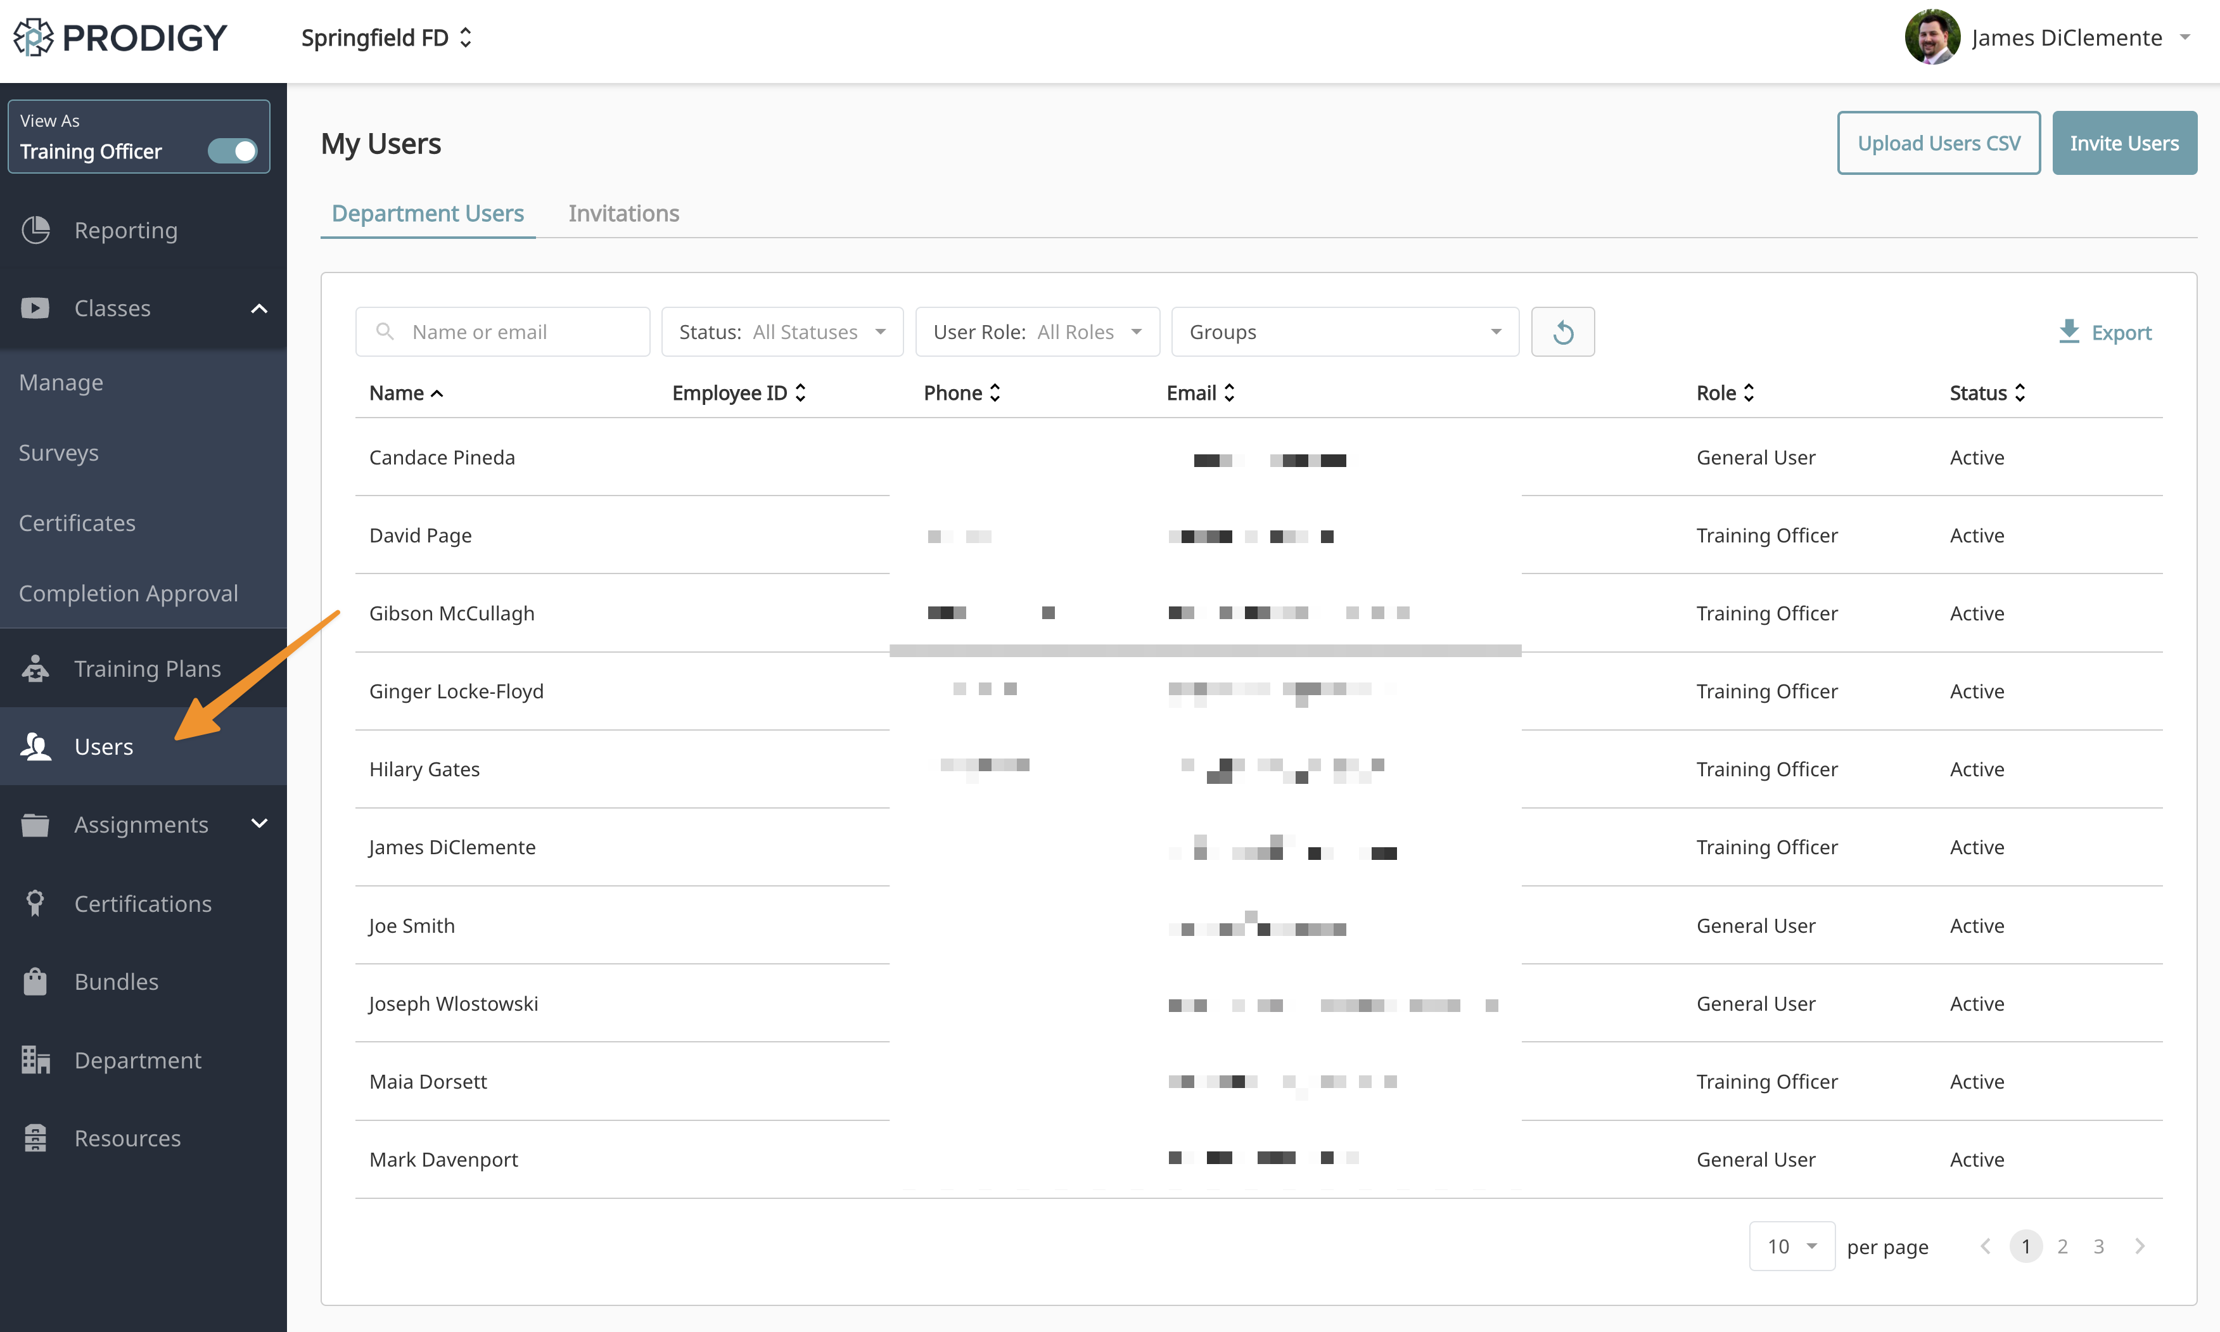Click inside the Name or email search field
Screen dimensions: 2220x1332
click(502, 331)
